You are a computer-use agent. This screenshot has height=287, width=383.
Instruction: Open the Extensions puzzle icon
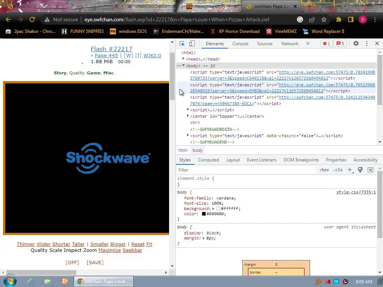point(339,19)
